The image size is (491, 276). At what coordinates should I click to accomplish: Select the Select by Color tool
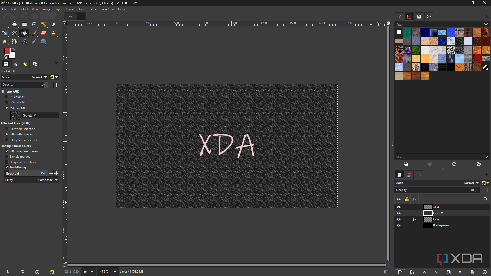coord(44,24)
